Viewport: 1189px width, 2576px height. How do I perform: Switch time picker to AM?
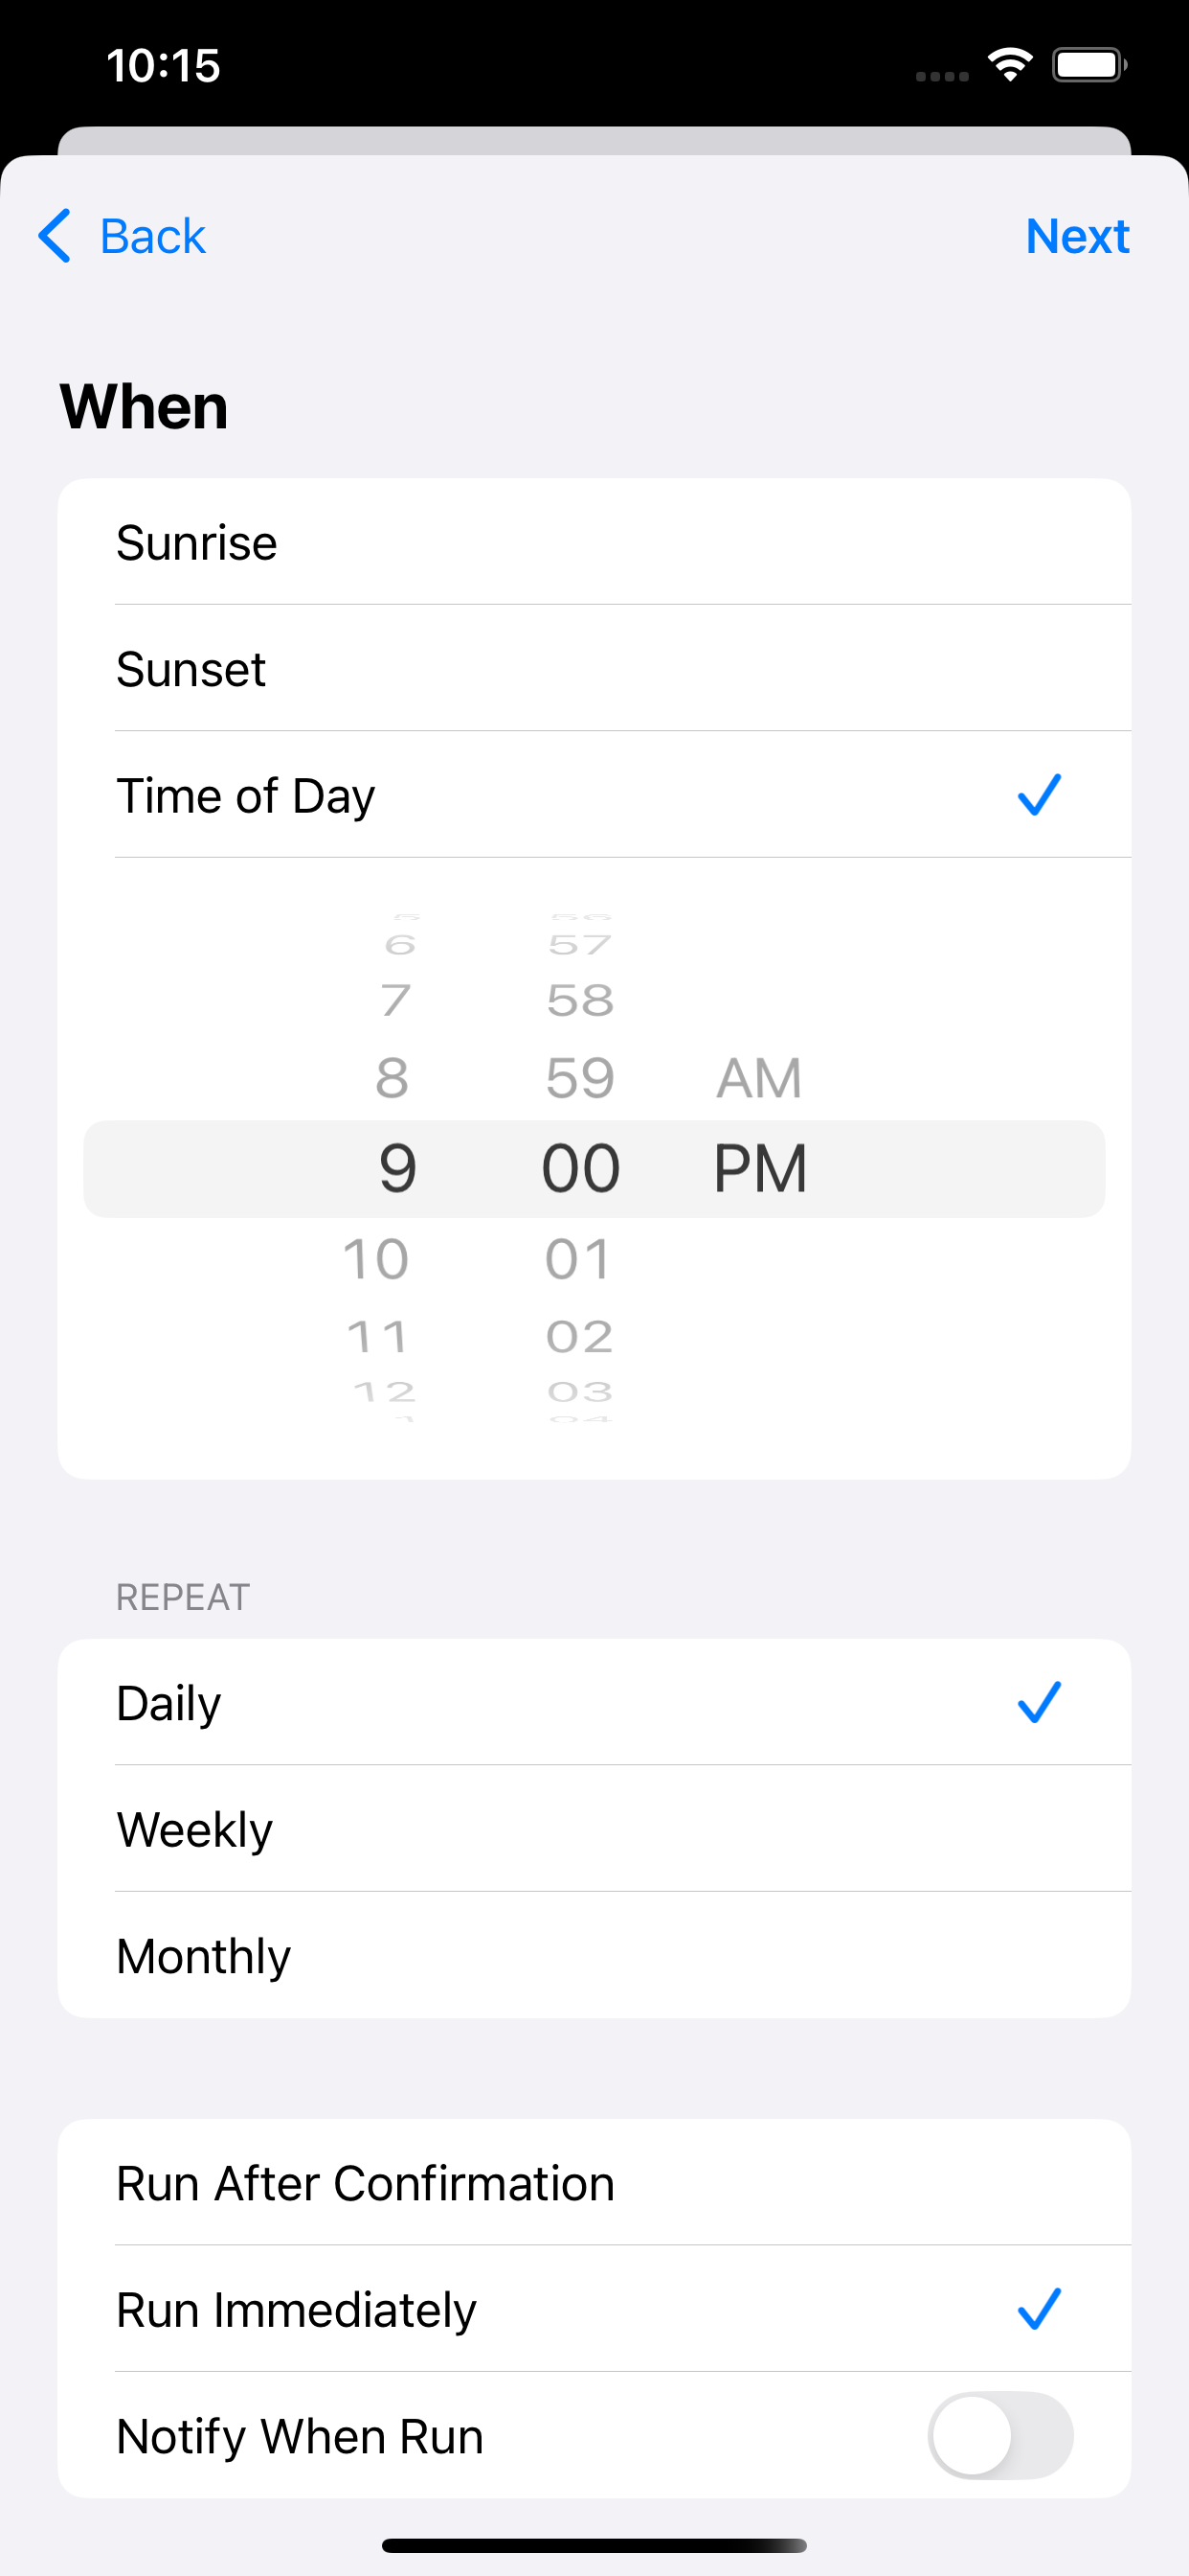[759, 1078]
